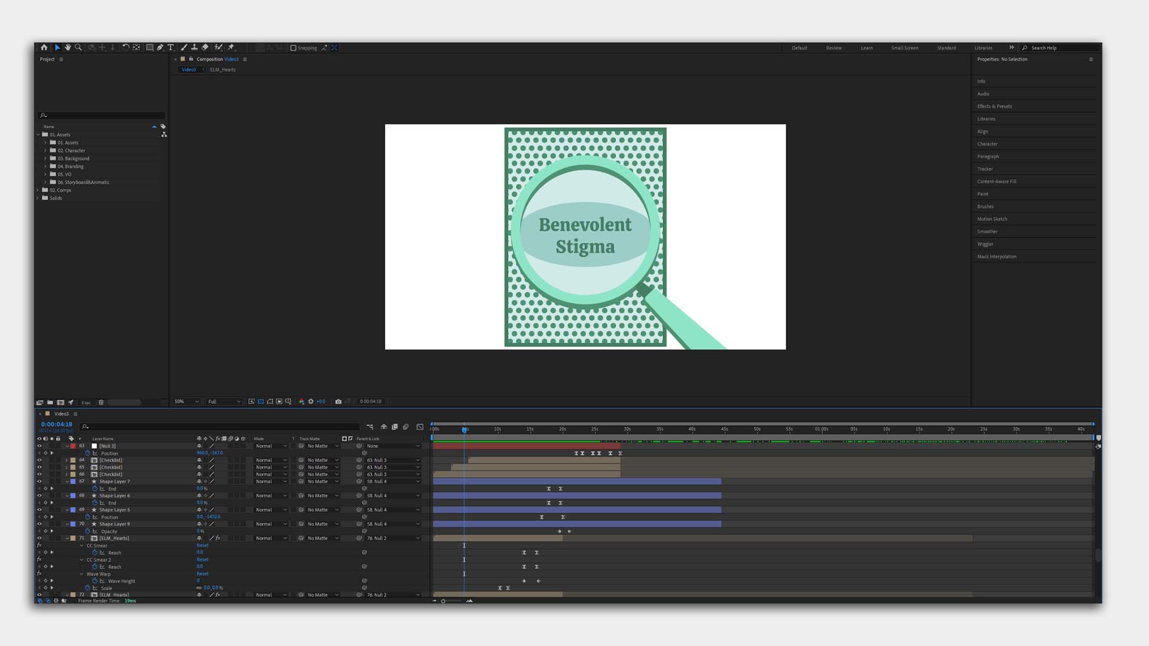Screen dimensions: 1149x646
Task: Take a snapshot with camera icon
Action: (338, 401)
